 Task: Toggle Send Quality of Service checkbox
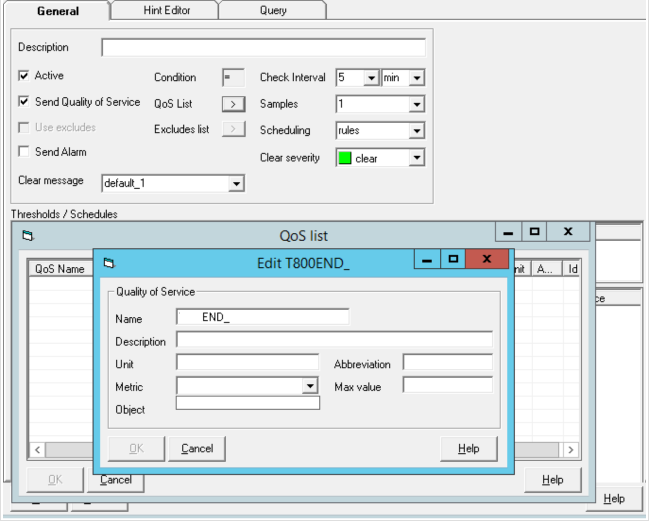coord(24,102)
